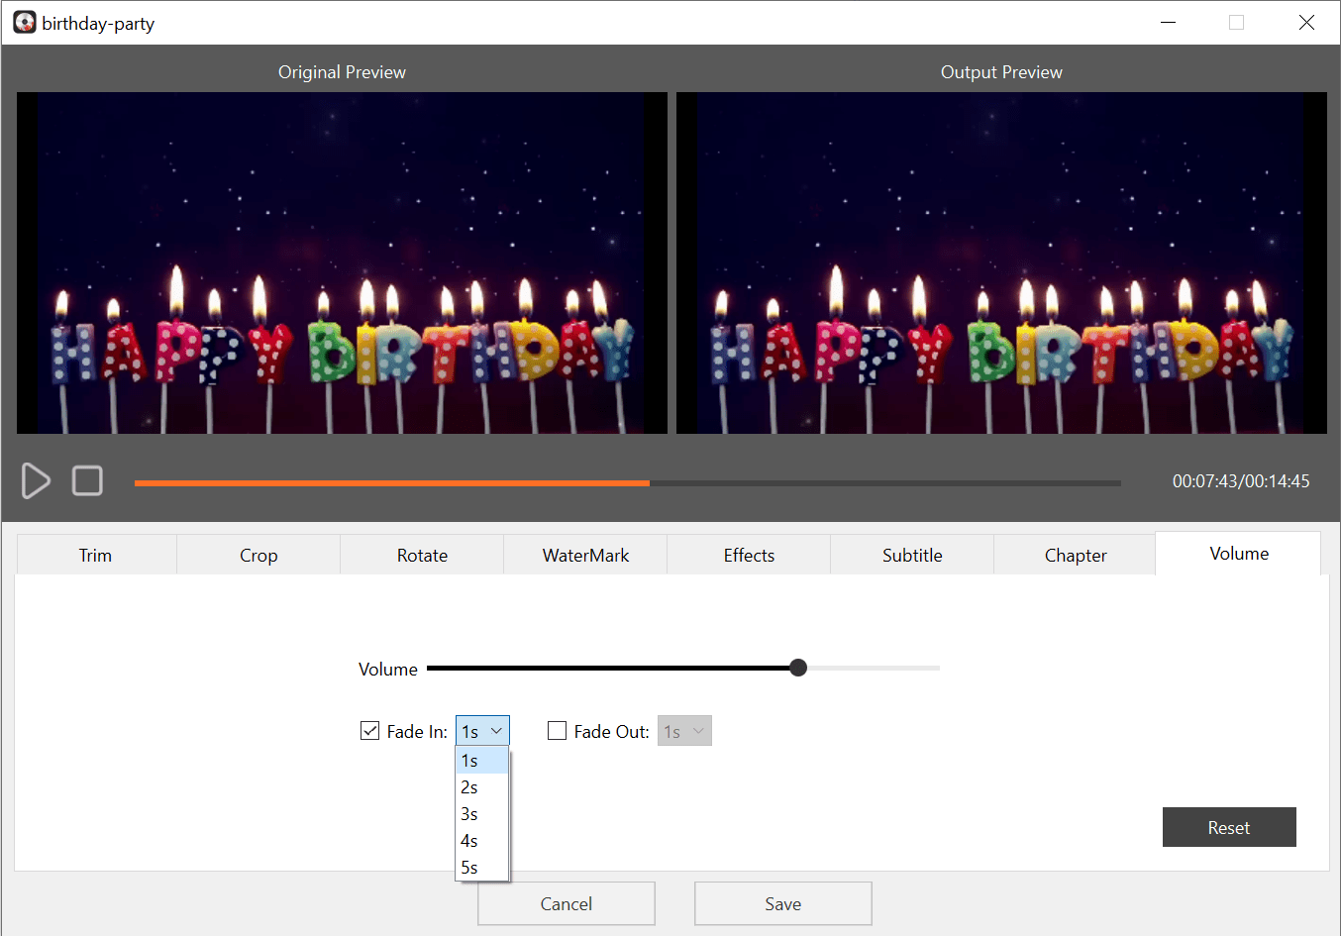Stop the video playback
Screen dimensions: 1341x936
click(x=87, y=480)
